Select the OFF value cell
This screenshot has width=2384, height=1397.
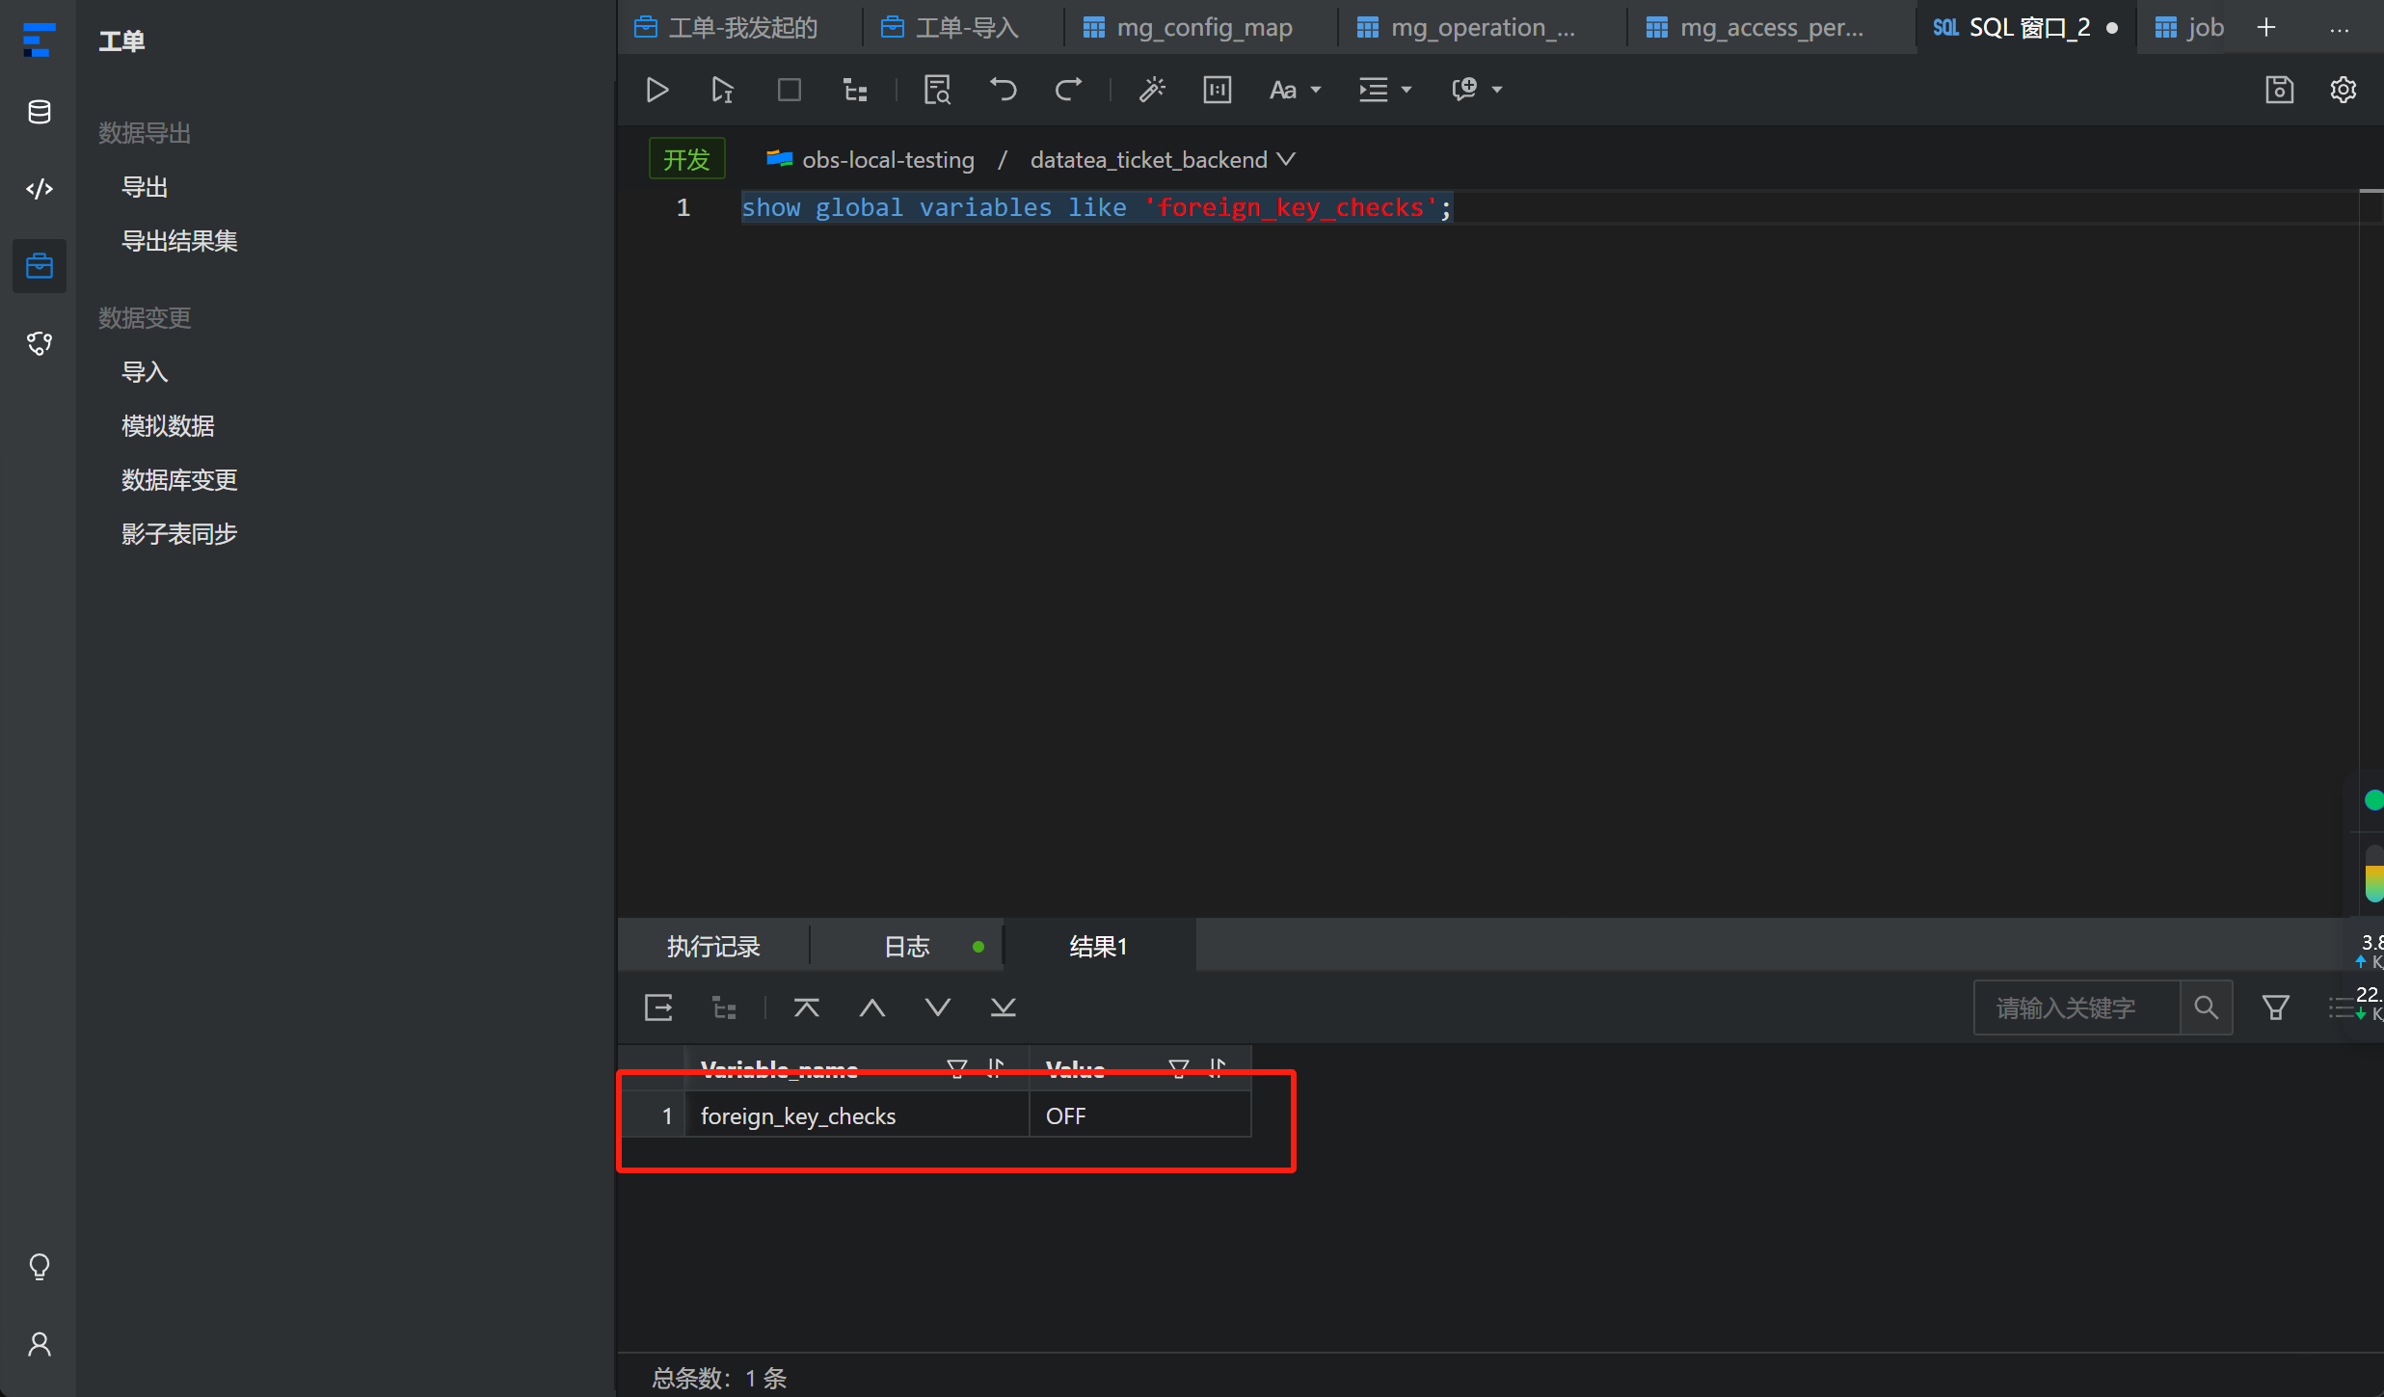1140,1116
